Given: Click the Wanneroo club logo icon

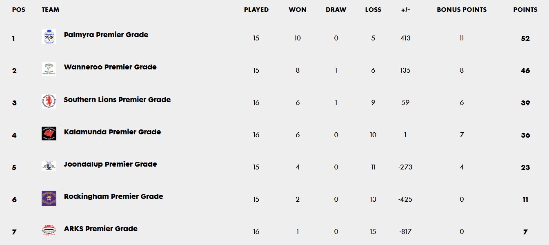Looking at the screenshot, I should tap(49, 69).
